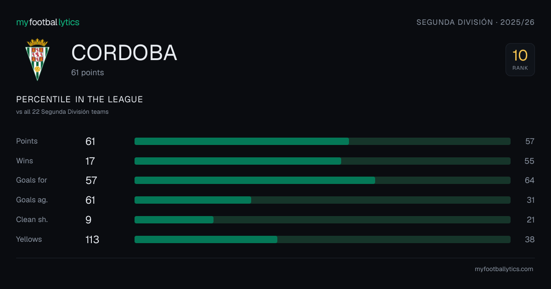The image size is (551, 289).
Task: Click the Yellows value 113
Action: click(x=92, y=239)
